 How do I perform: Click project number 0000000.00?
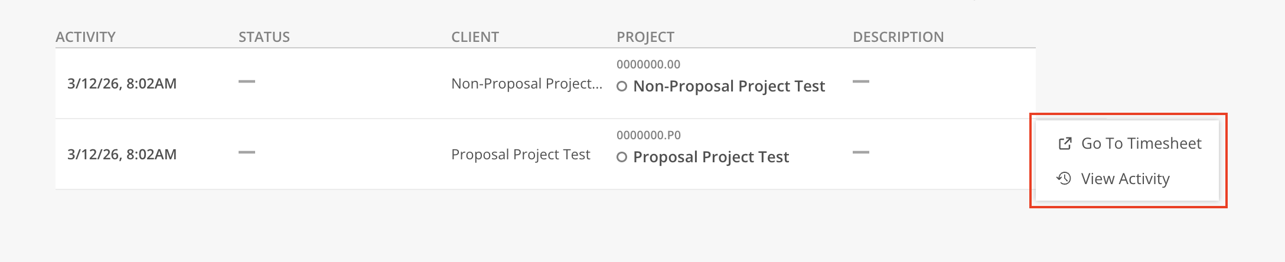(648, 64)
